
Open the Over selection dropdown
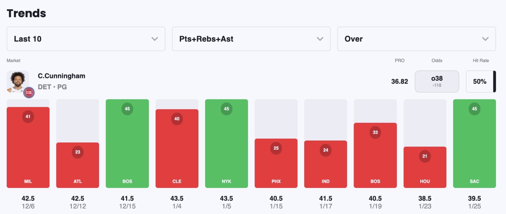(x=416, y=39)
